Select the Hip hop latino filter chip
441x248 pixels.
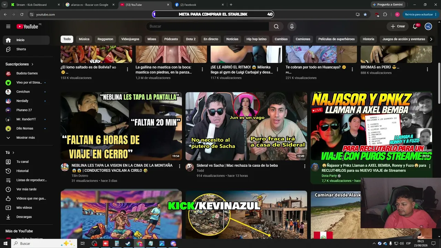(257, 39)
